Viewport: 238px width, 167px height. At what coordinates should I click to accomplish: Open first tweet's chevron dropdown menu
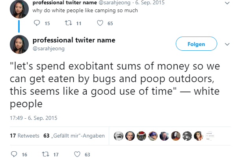[227, 3]
